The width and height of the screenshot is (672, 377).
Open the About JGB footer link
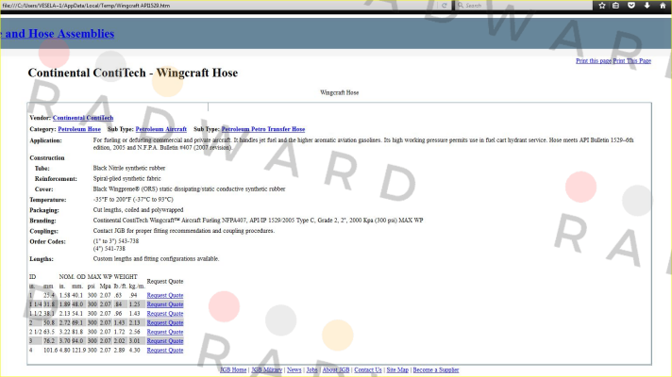point(336,369)
